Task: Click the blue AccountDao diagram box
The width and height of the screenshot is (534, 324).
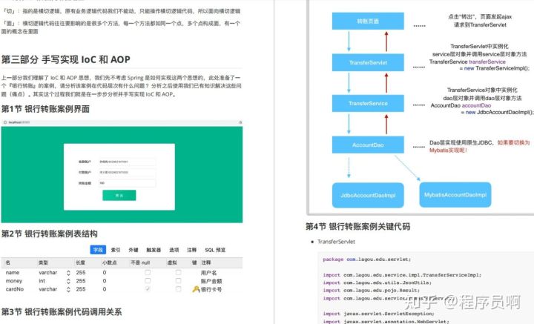Action: coord(368,145)
